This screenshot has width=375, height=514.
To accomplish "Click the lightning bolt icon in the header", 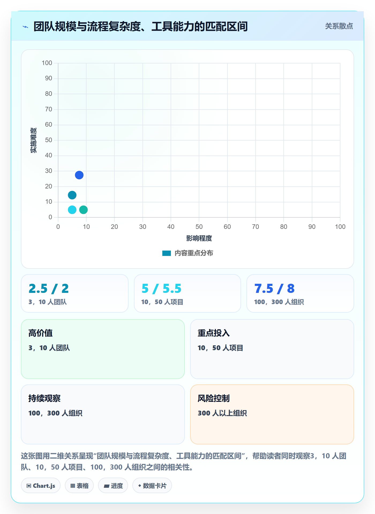I will pyautogui.click(x=25, y=27).
